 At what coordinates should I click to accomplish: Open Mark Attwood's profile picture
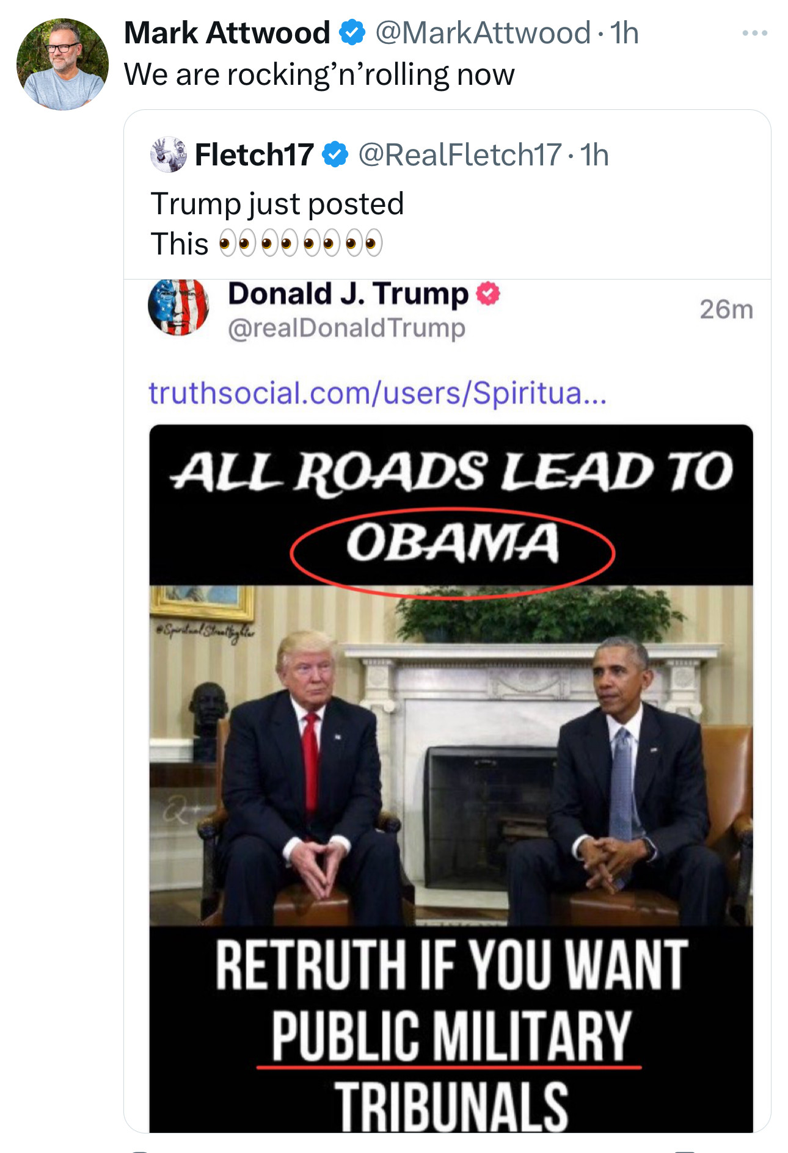62,65
